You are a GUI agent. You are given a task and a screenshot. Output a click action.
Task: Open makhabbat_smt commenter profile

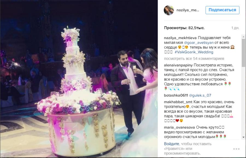pyautogui.click(x=178, y=102)
